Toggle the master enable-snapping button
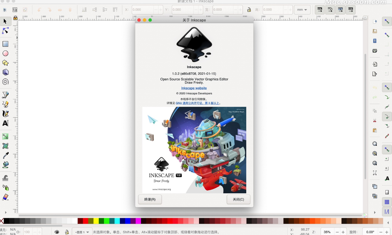 [387, 22]
